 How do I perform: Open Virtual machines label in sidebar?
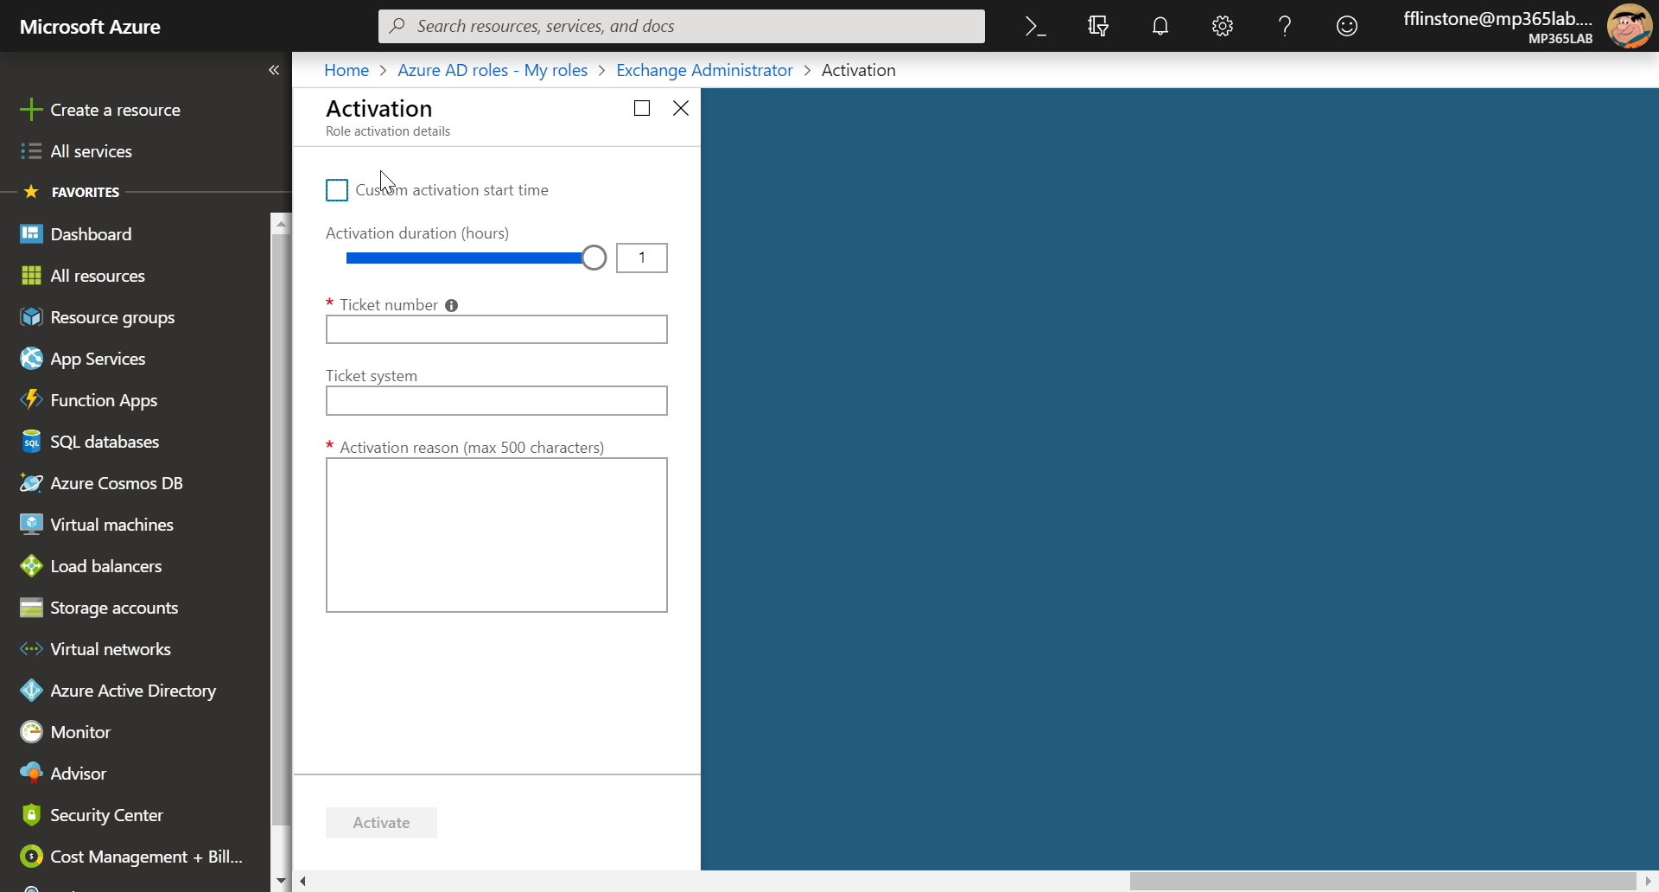click(x=111, y=525)
